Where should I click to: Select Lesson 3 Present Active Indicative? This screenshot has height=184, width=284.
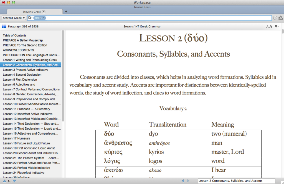click(31, 70)
